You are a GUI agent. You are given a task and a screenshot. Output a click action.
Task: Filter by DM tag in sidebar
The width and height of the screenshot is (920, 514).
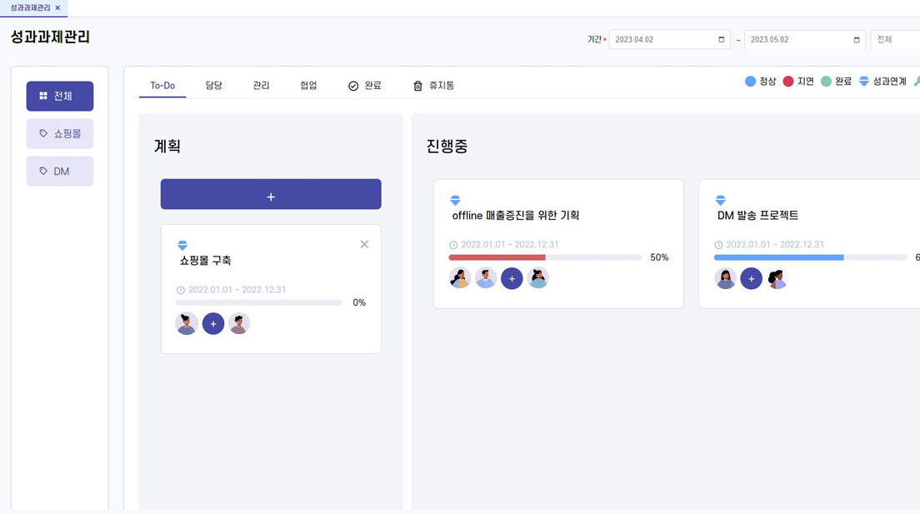pos(60,171)
